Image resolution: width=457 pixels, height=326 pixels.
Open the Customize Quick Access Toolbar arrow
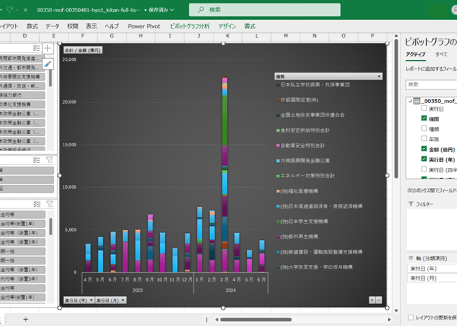[26, 10]
